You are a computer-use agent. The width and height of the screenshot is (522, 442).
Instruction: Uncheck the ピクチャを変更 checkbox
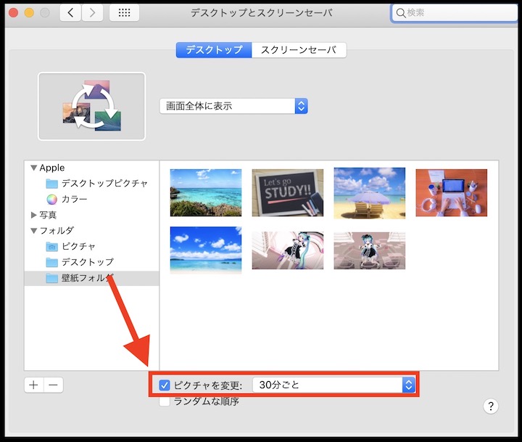tap(165, 385)
